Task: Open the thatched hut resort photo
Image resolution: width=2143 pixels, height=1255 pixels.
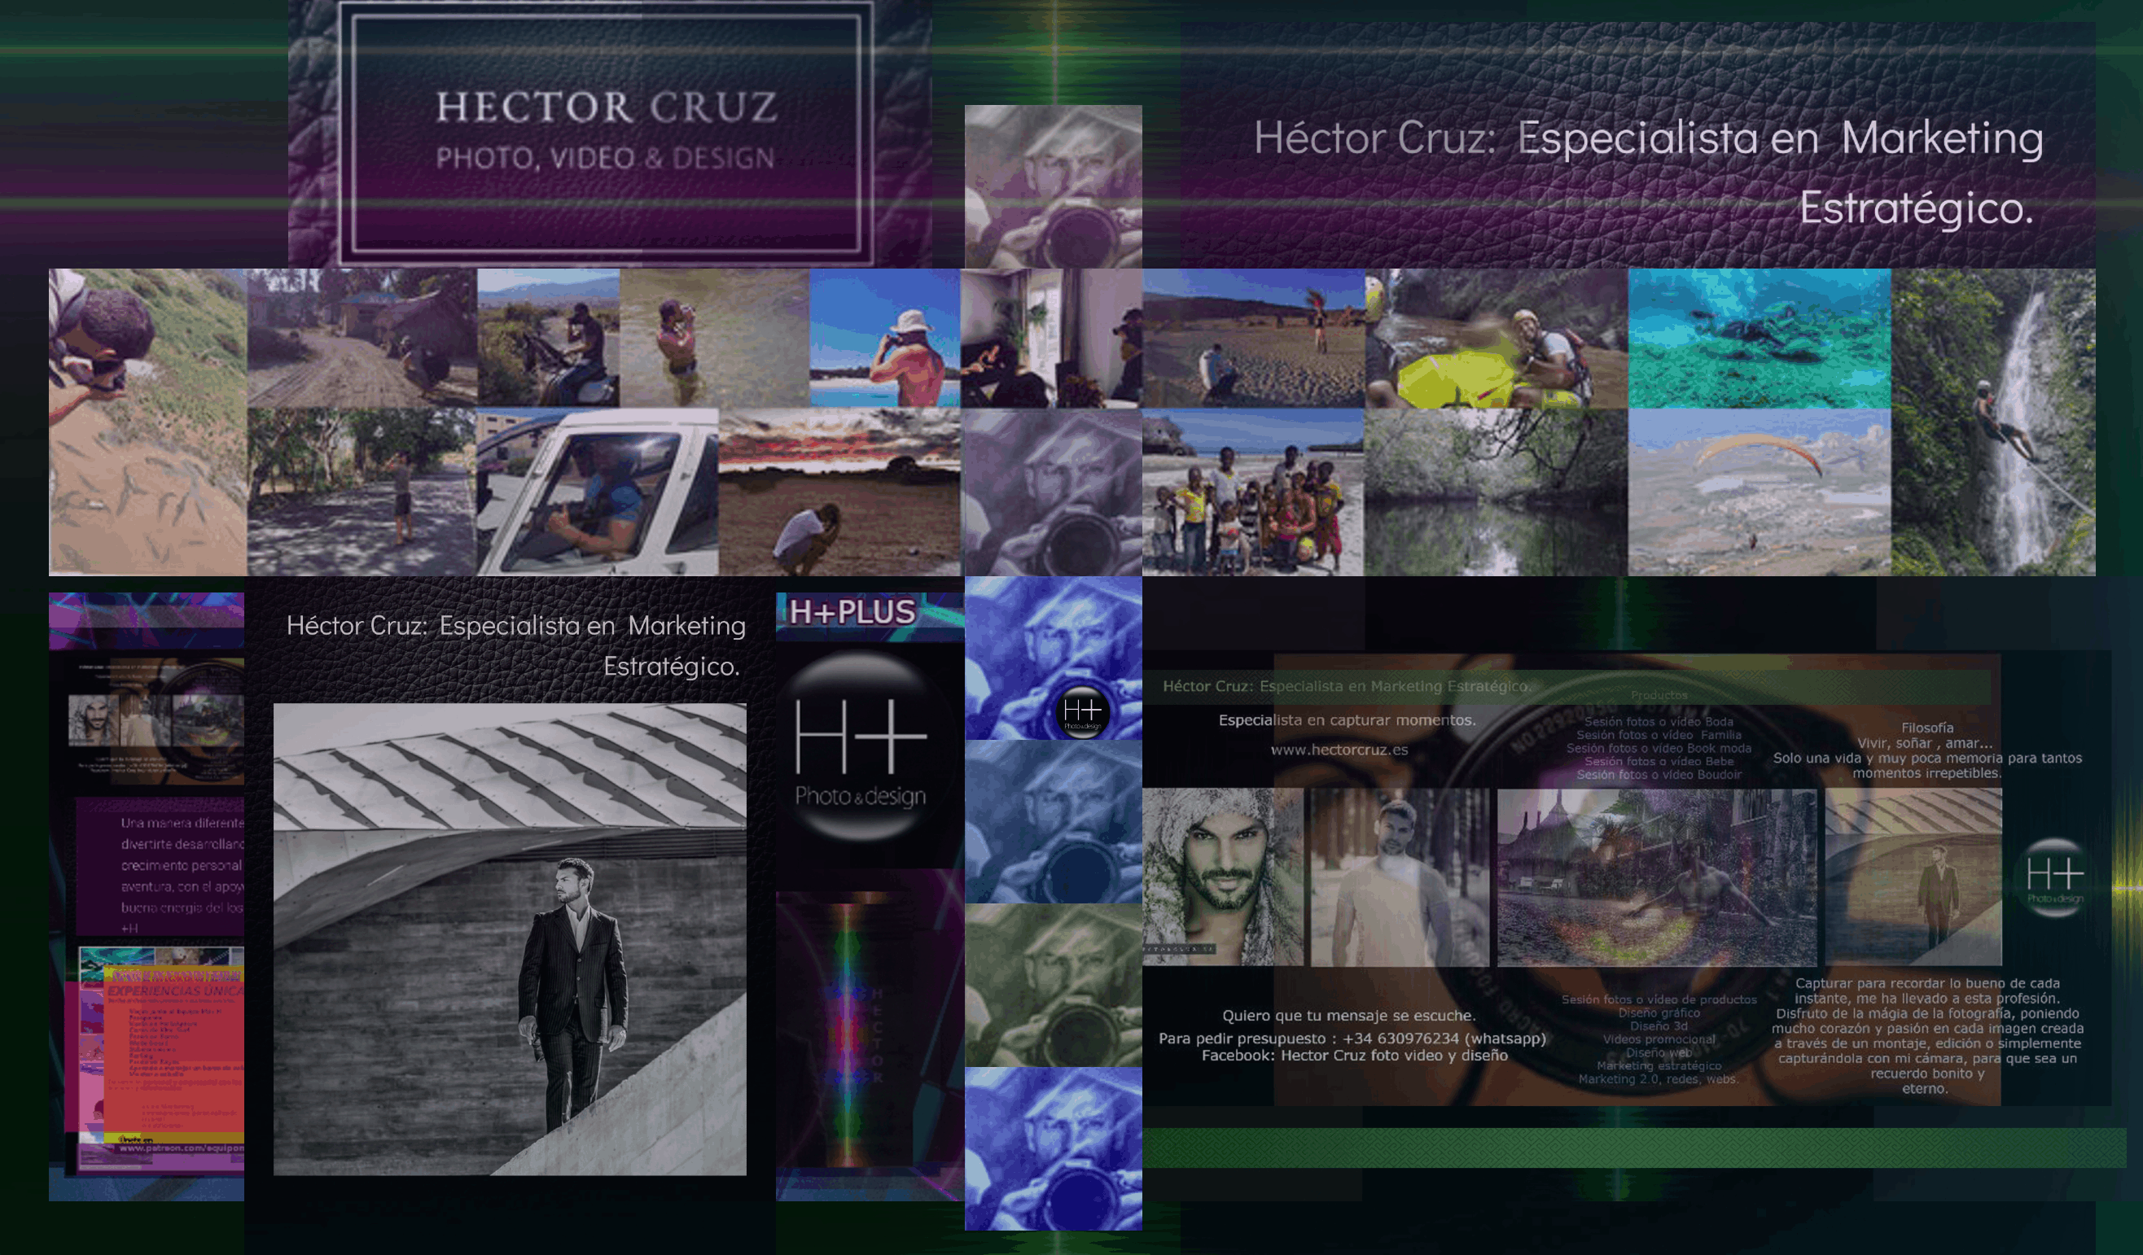Action: coord(1657,877)
